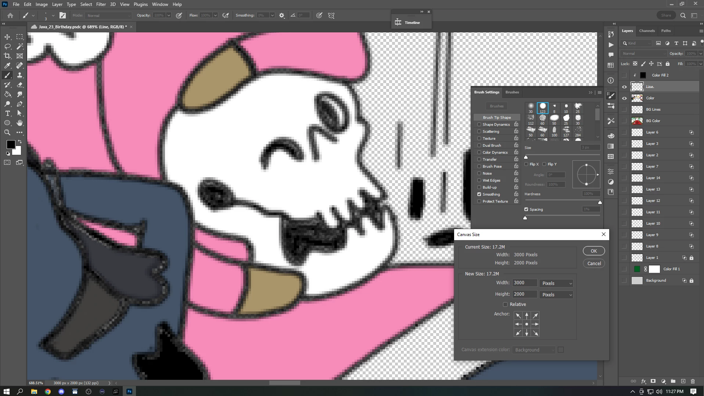Confirm canvas size with OK

594,251
